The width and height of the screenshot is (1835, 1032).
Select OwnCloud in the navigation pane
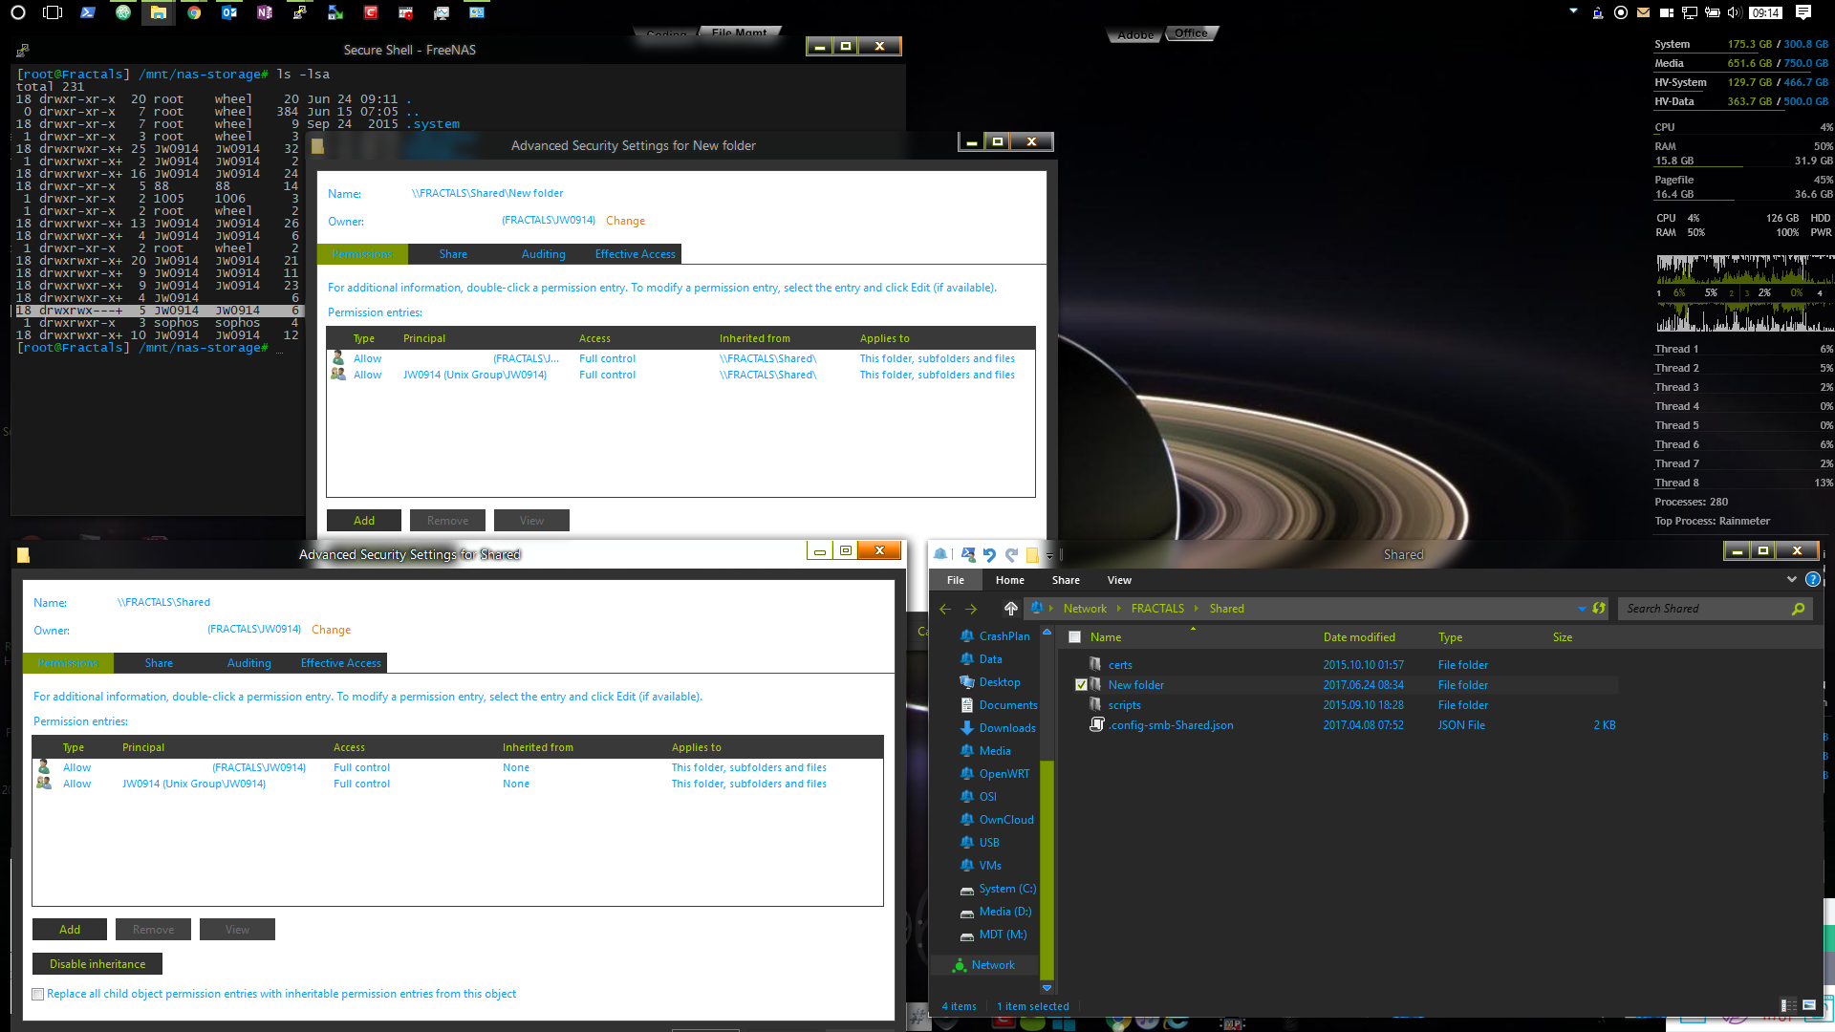point(1005,820)
